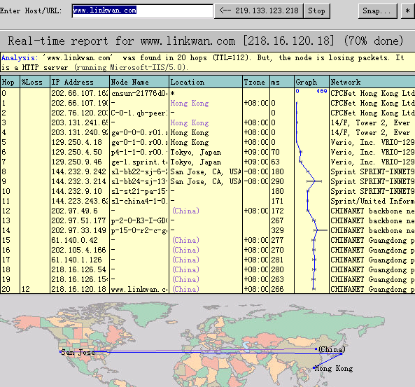The height and width of the screenshot is (387, 415).
Task: Click the +09:00 time zone in hop 6
Action: 256,152
